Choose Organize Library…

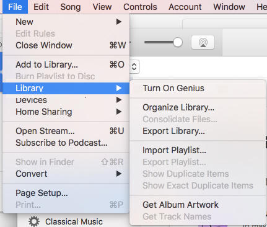(198, 107)
